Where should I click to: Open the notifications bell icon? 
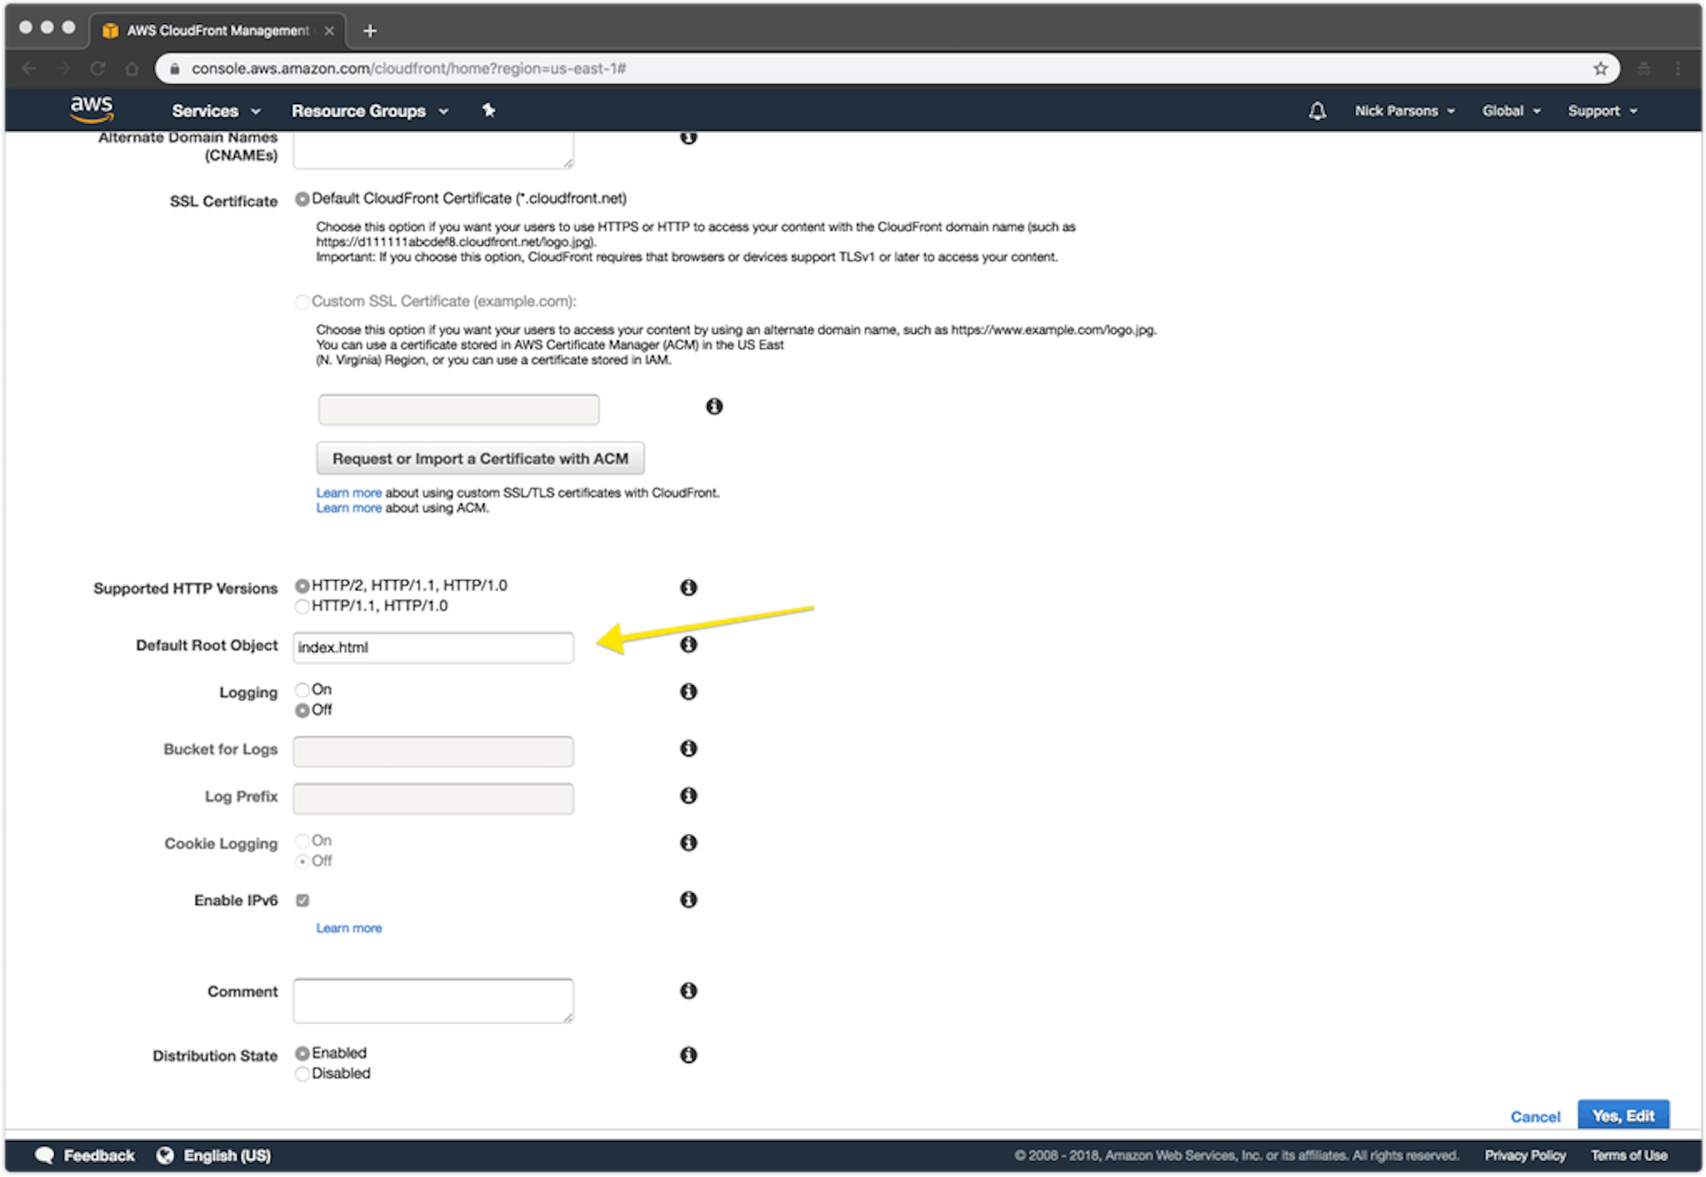coord(1317,111)
